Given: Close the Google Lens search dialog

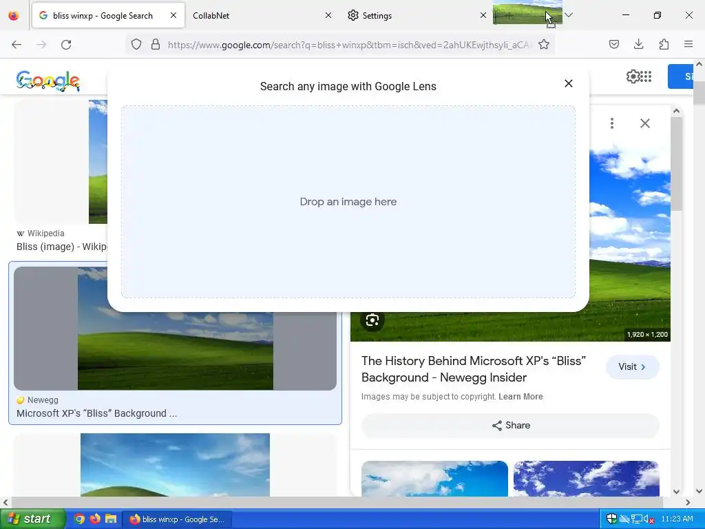Looking at the screenshot, I should coord(568,83).
